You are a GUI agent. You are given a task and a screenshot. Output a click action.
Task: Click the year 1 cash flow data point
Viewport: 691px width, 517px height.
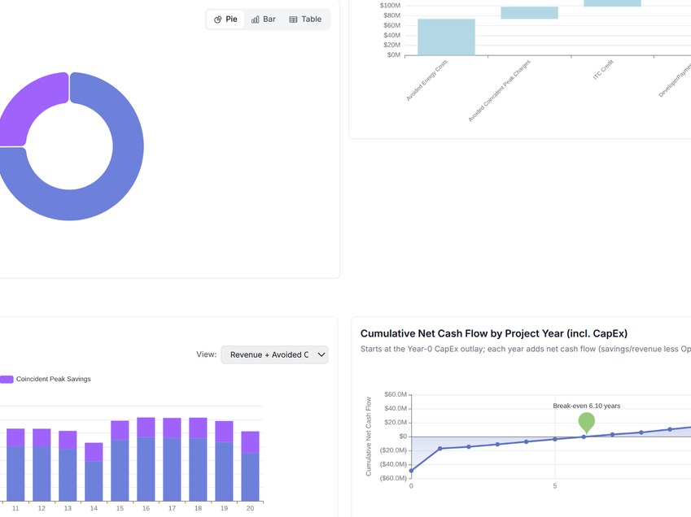tap(440, 449)
